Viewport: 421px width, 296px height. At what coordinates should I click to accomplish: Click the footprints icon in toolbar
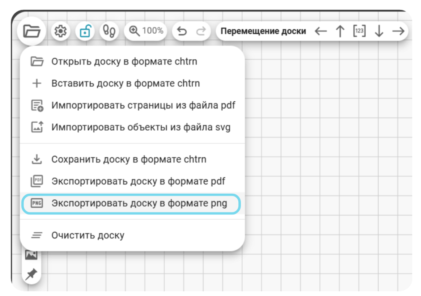pos(109,31)
